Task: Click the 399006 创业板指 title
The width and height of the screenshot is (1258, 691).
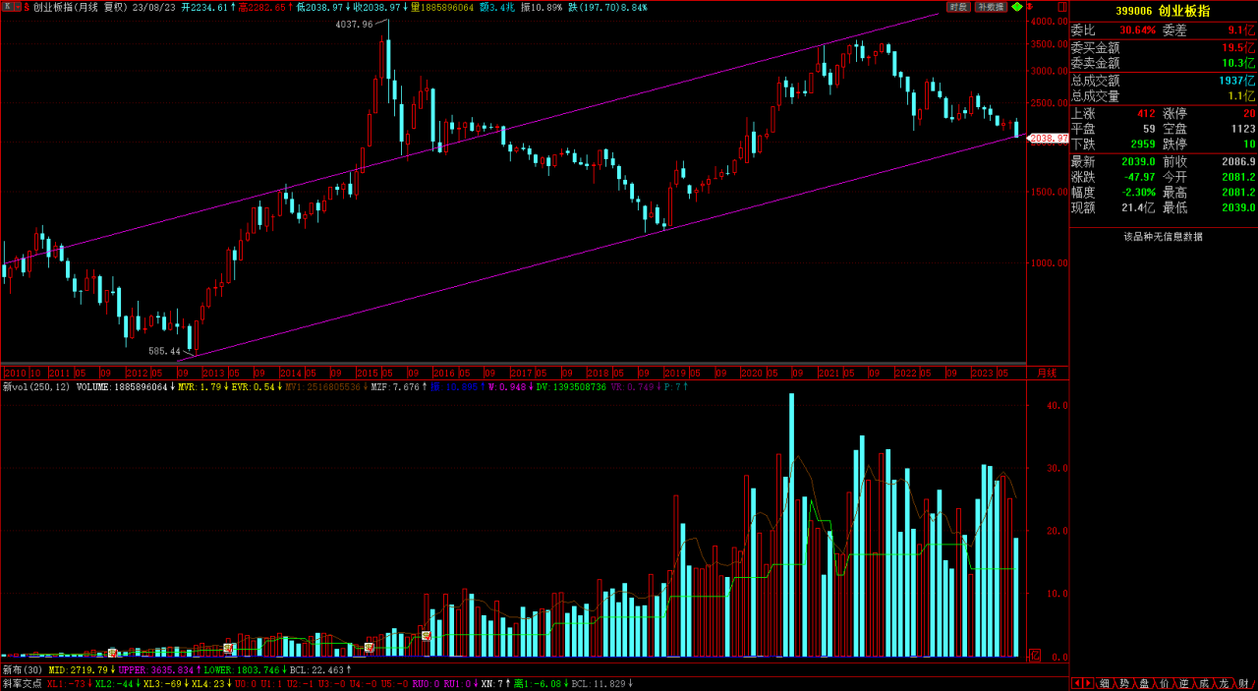Action: pyautogui.click(x=1163, y=11)
